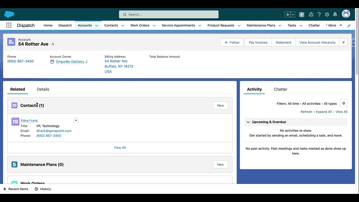
Task: Click View Account Hierarchy button
Action: (x=317, y=42)
